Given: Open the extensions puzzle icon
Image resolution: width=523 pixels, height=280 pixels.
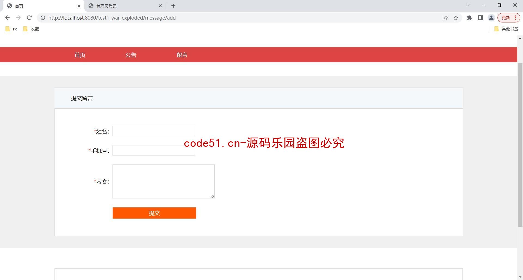Looking at the screenshot, I should [x=469, y=18].
